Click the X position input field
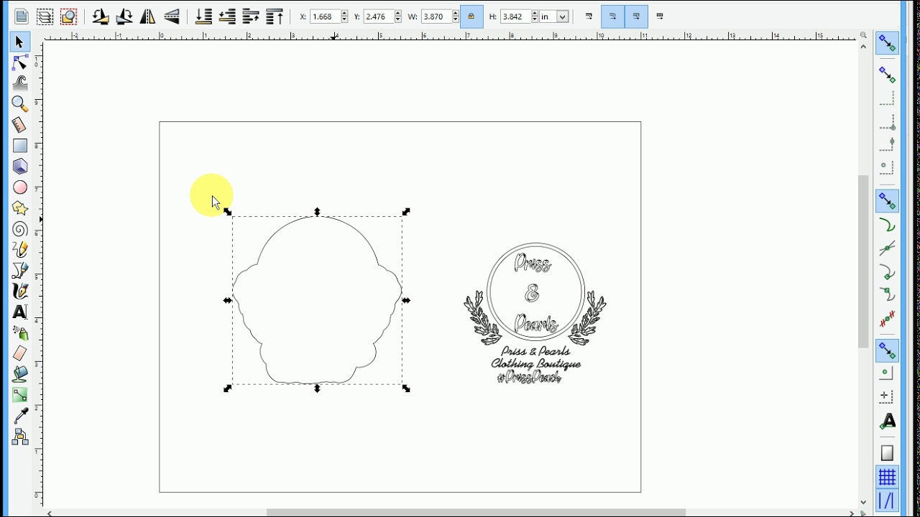The image size is (920, 517). [x=325, y=17]
